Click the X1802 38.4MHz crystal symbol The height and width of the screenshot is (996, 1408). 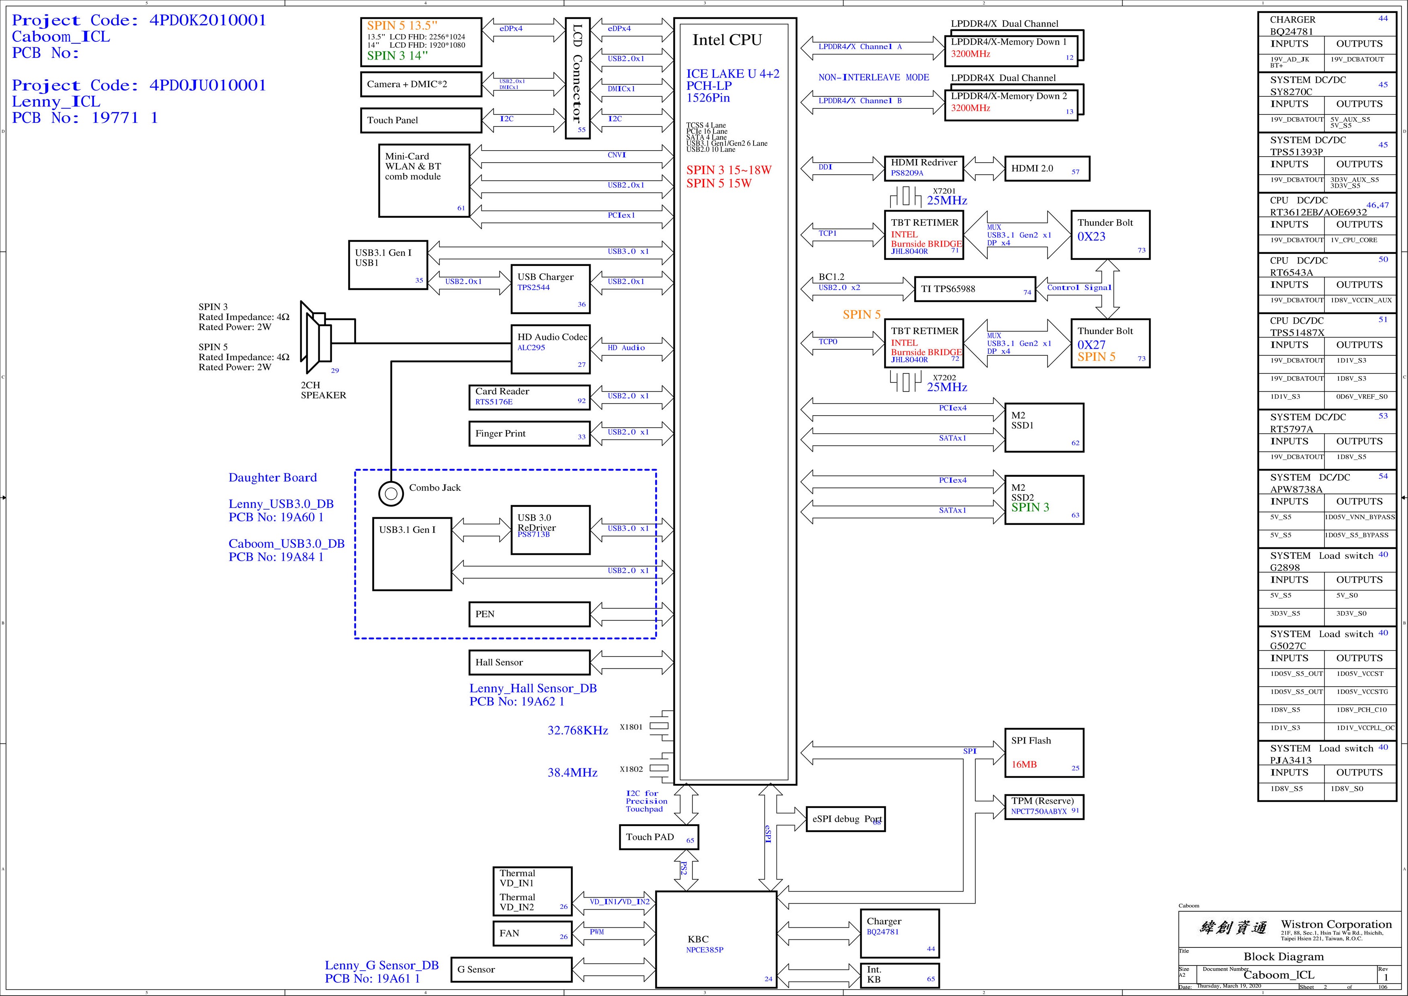(659, 768)
